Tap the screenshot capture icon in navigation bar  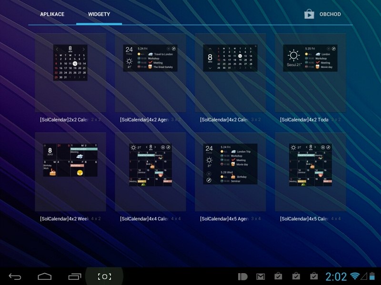coord(104,276)
